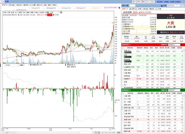Switch to 月營收 tab
The height and width of the screenshot is (134, 185).
54,5
